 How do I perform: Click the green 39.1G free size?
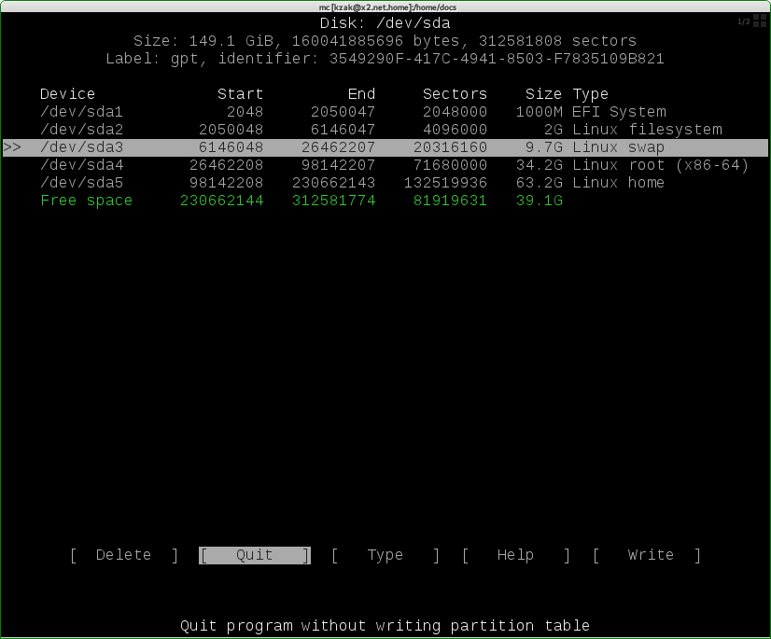[539, 201]
